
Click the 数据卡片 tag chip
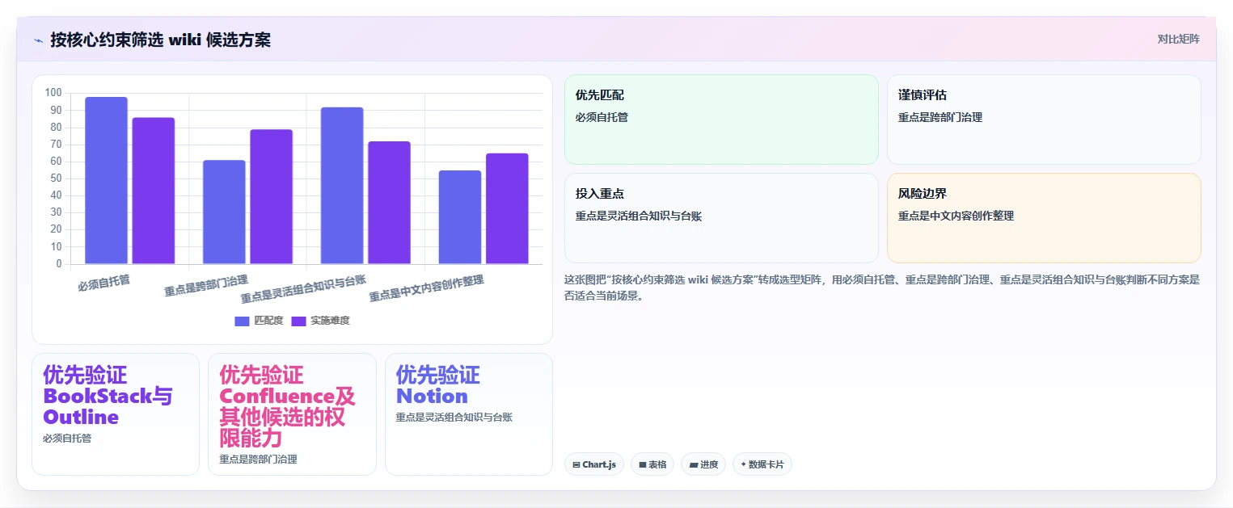762,464
